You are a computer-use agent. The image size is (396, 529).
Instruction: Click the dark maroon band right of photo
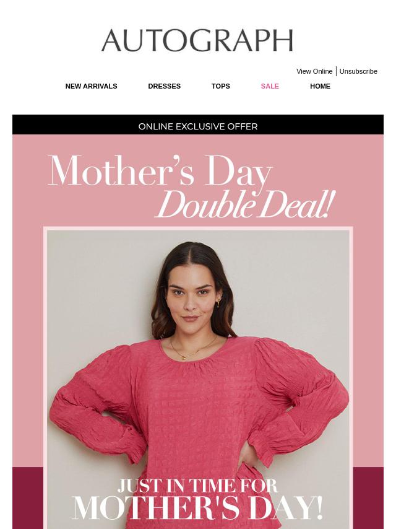pos(368,498)
